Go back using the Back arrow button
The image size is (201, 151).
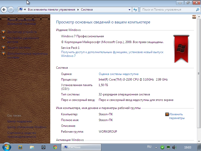(x=4, y=10)
